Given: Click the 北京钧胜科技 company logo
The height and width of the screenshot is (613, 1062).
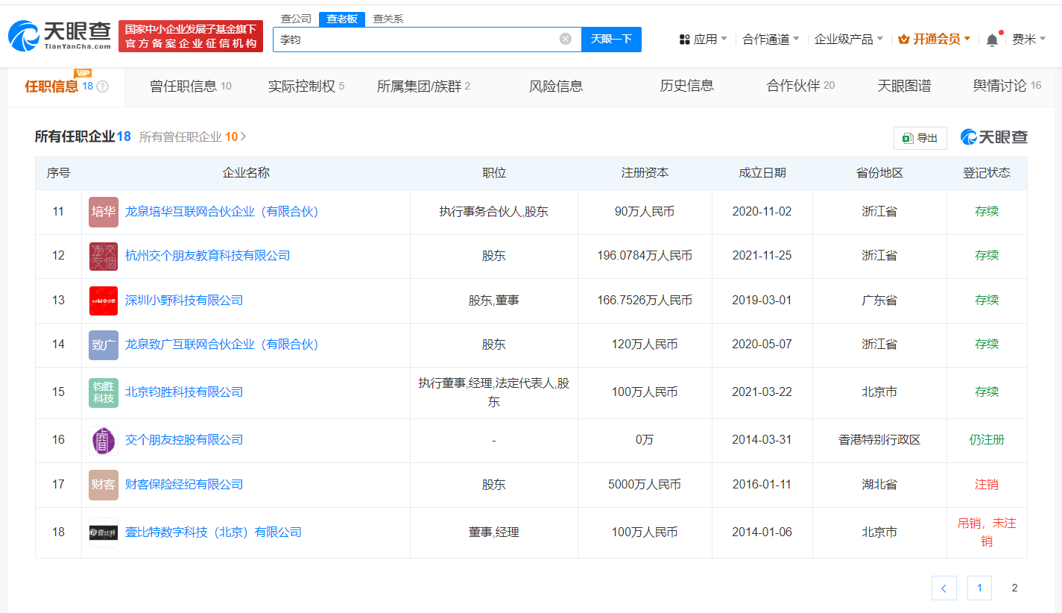Looking at the screenshot, I should click(x=103, y=392).
